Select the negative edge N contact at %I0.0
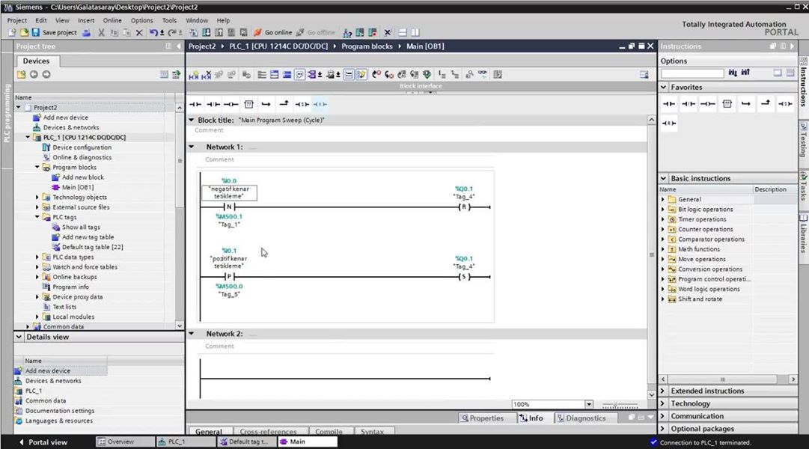This screenshot has height=449, width=809. tap(229, 207)
